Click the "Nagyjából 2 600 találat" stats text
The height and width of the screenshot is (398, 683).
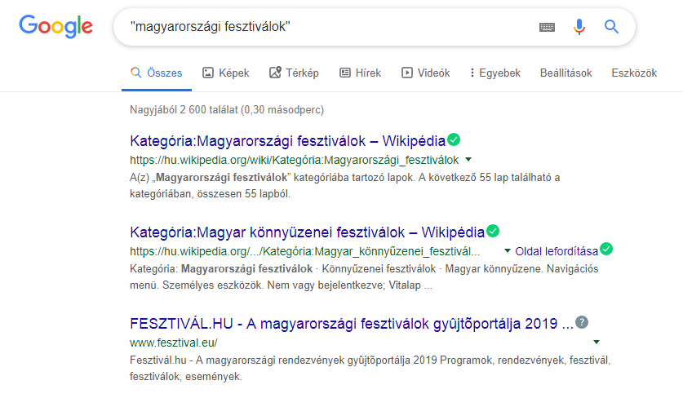click(227, 110)
